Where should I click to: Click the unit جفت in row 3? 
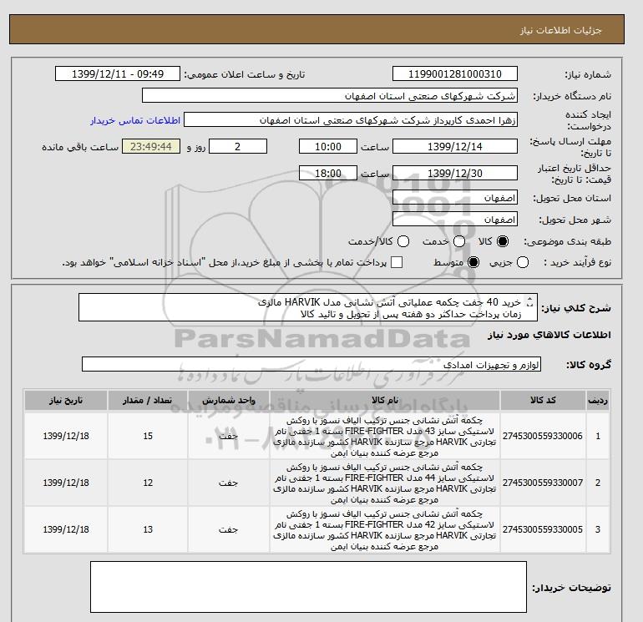tap(229, 529)
